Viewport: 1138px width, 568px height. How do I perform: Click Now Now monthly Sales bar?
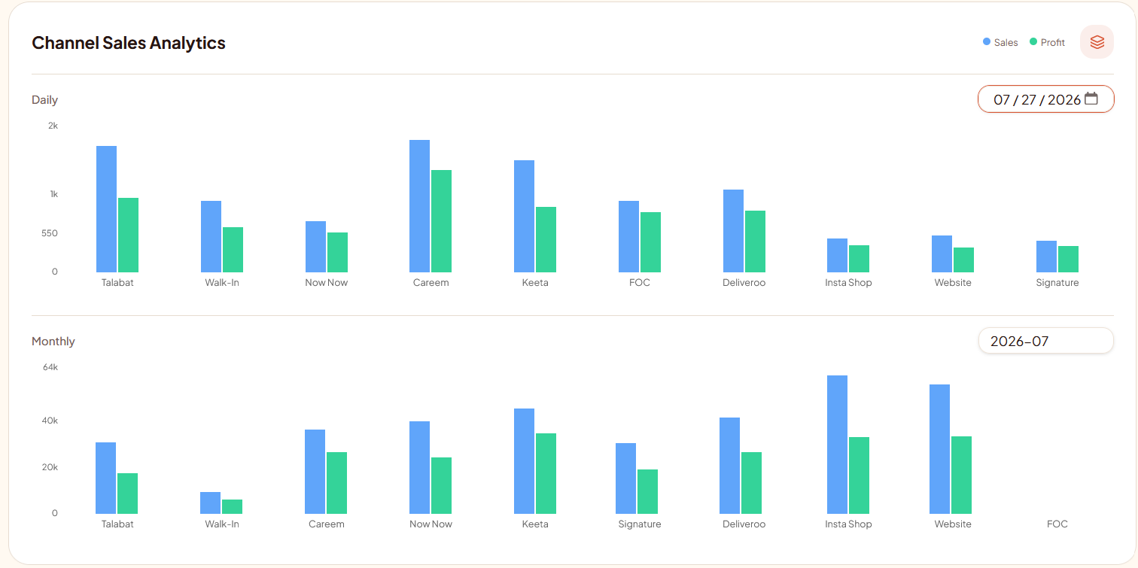[x=420, y=468]
